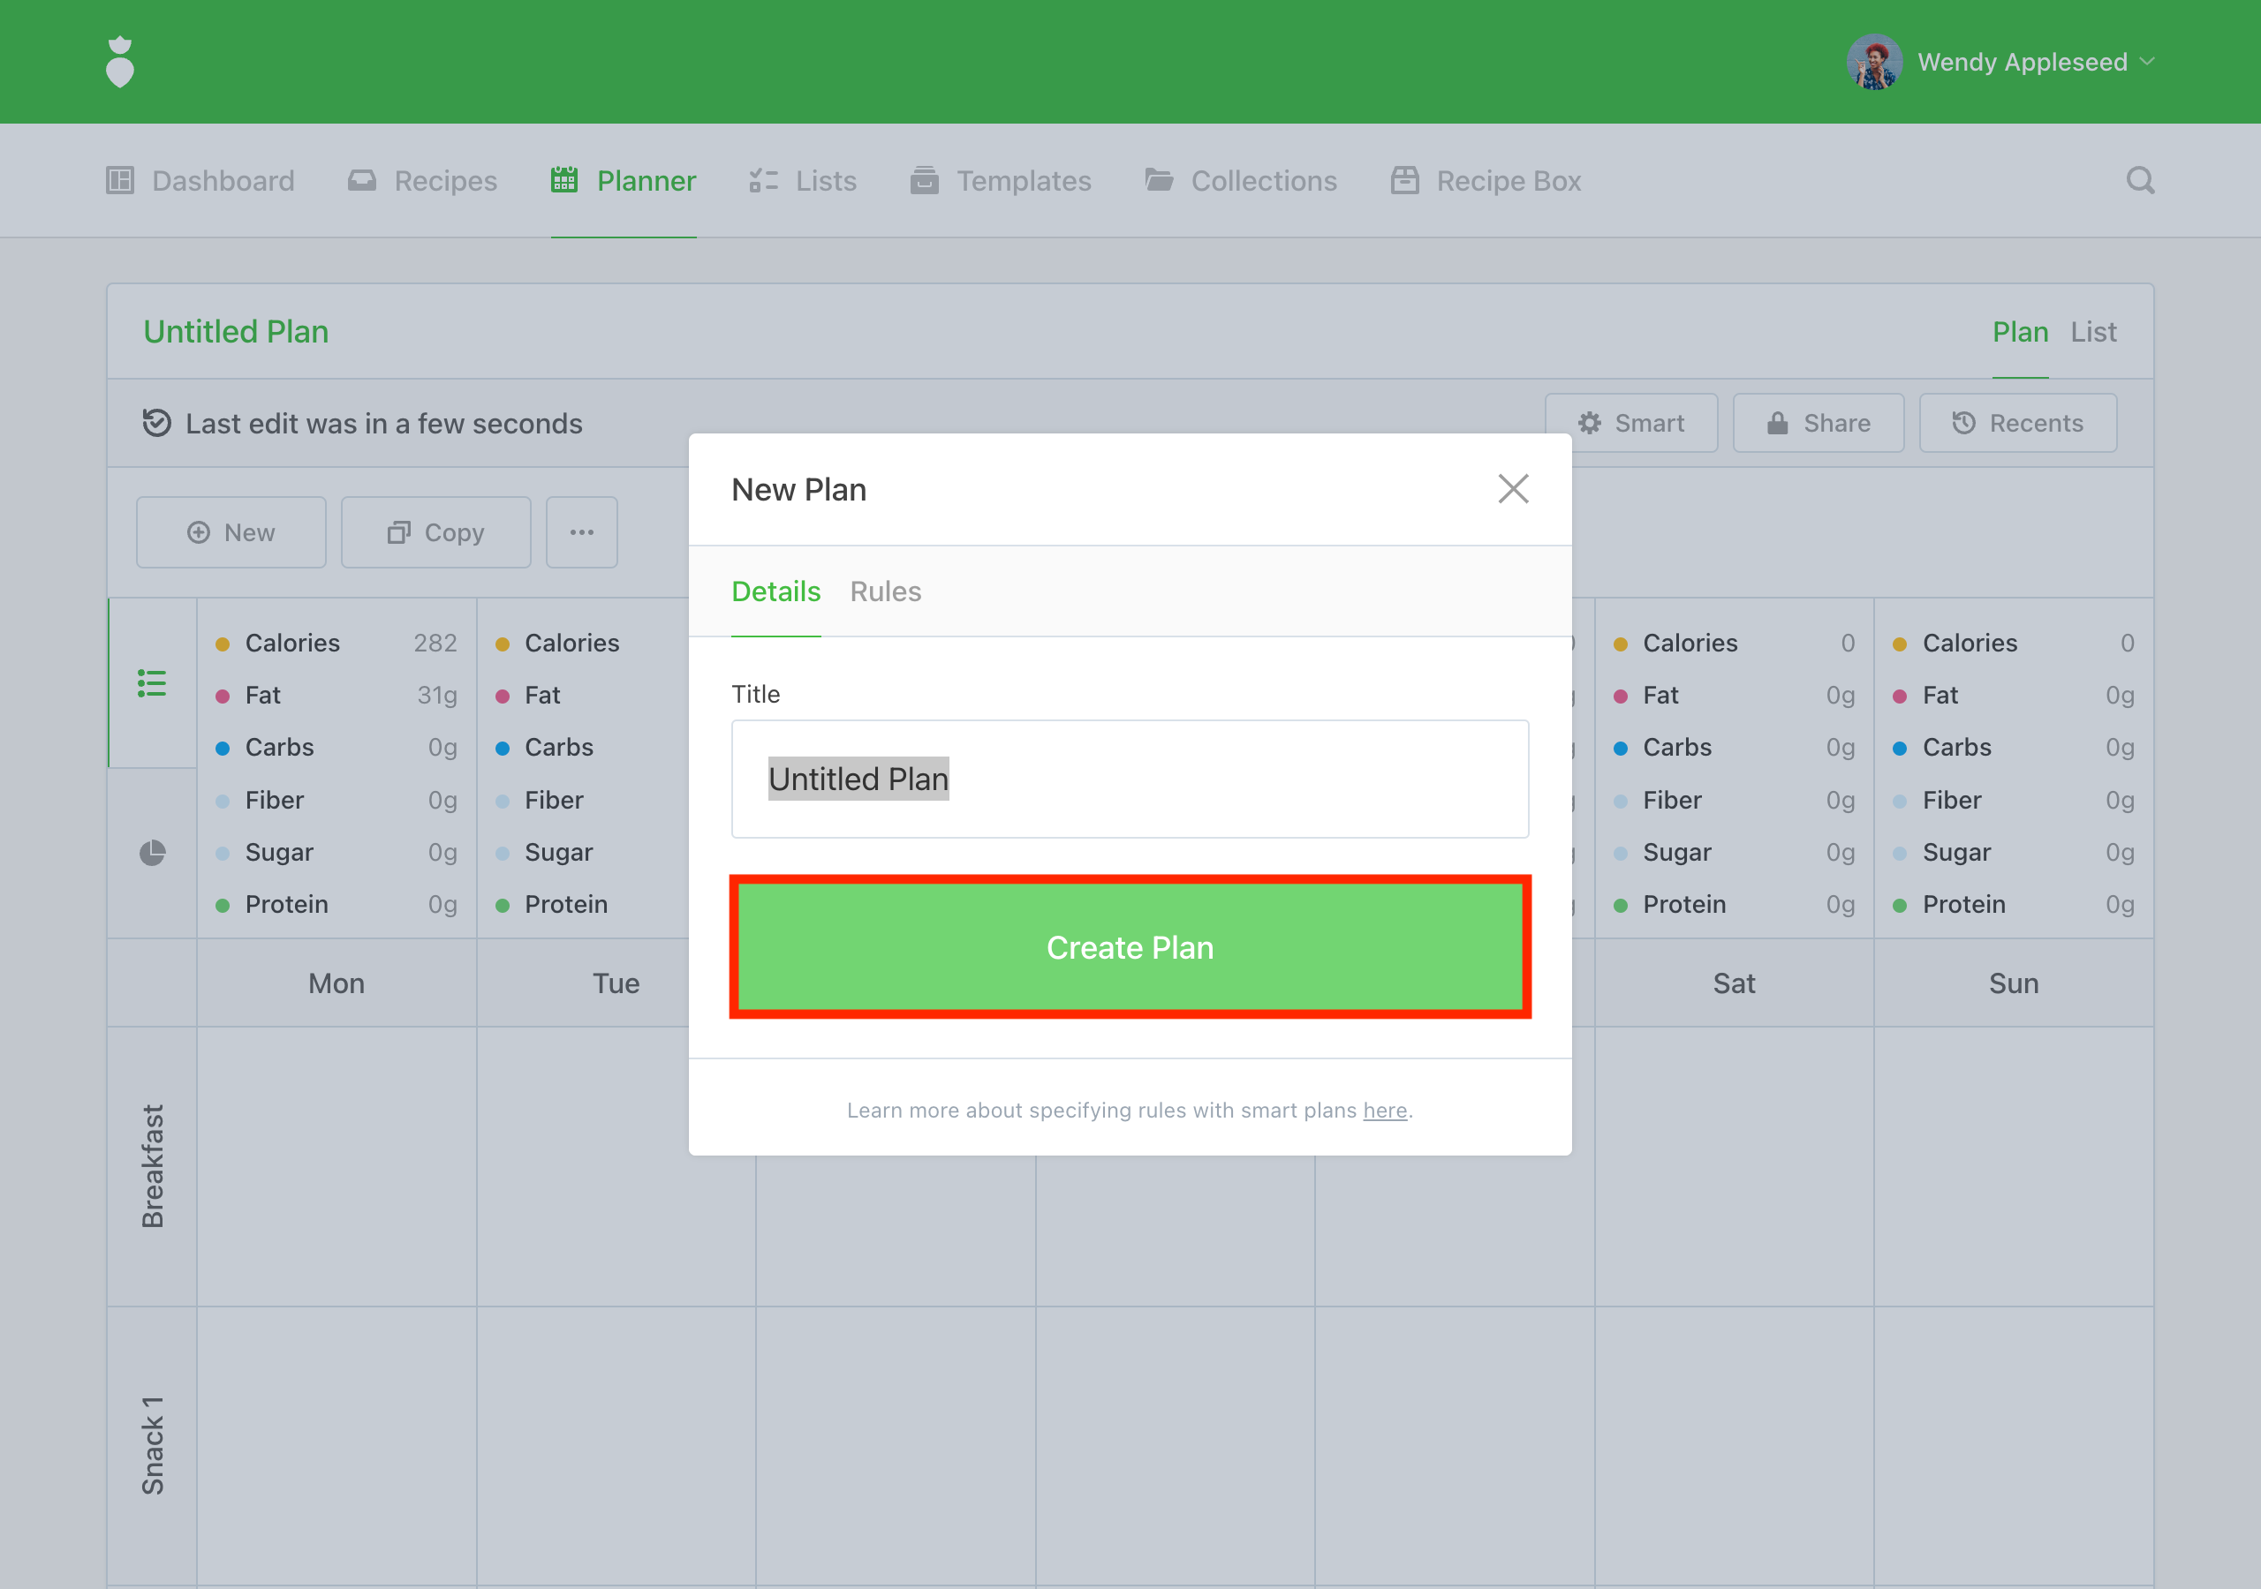
Task: Click the last edit history icon
Action: tap(156, 424)
